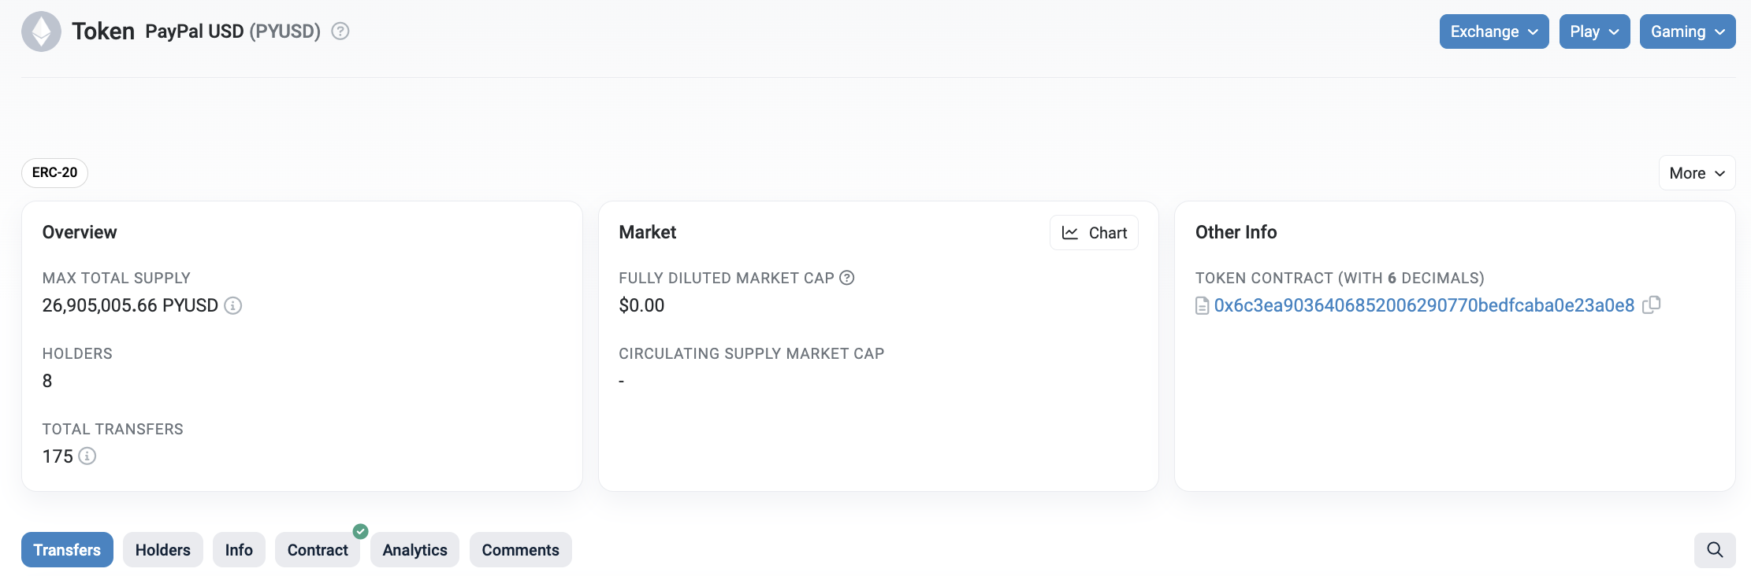
Task: Copy the token contract address
Action: point(1652,305)
